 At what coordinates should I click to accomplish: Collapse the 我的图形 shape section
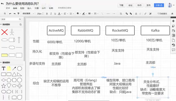point(1,24)
